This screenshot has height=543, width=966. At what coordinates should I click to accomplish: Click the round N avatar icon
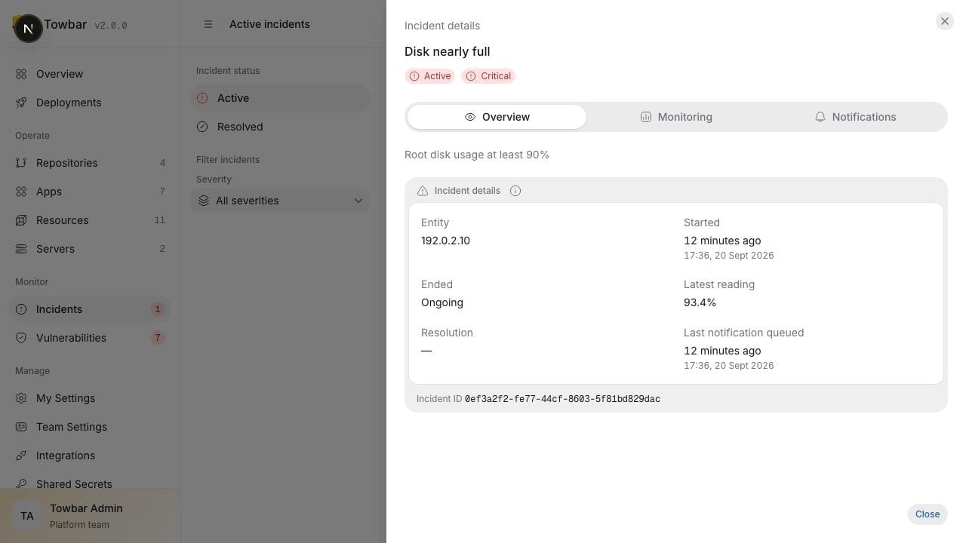click(x=29, y=29)
